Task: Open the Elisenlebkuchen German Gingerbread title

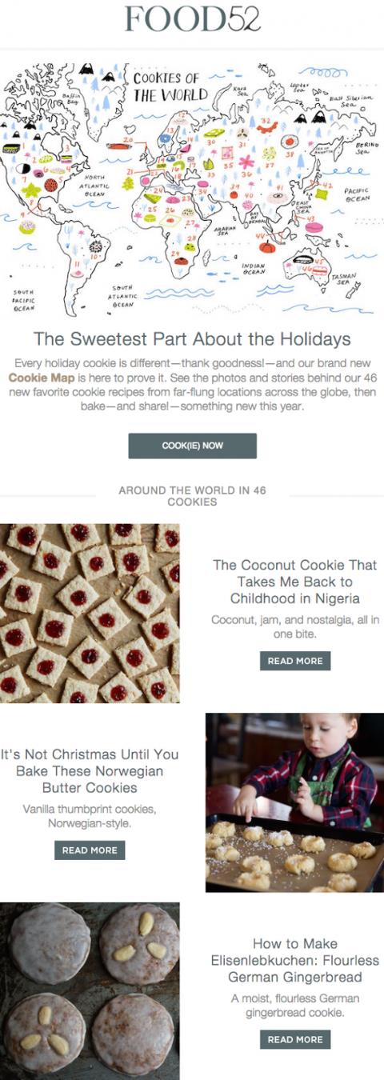Action: point(294,960)
